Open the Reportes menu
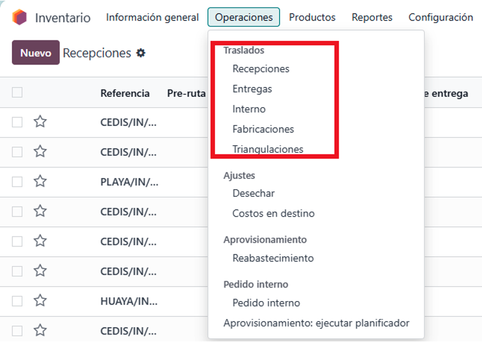Viewport: 482px width, 342px height. click(x=371, y=17)
